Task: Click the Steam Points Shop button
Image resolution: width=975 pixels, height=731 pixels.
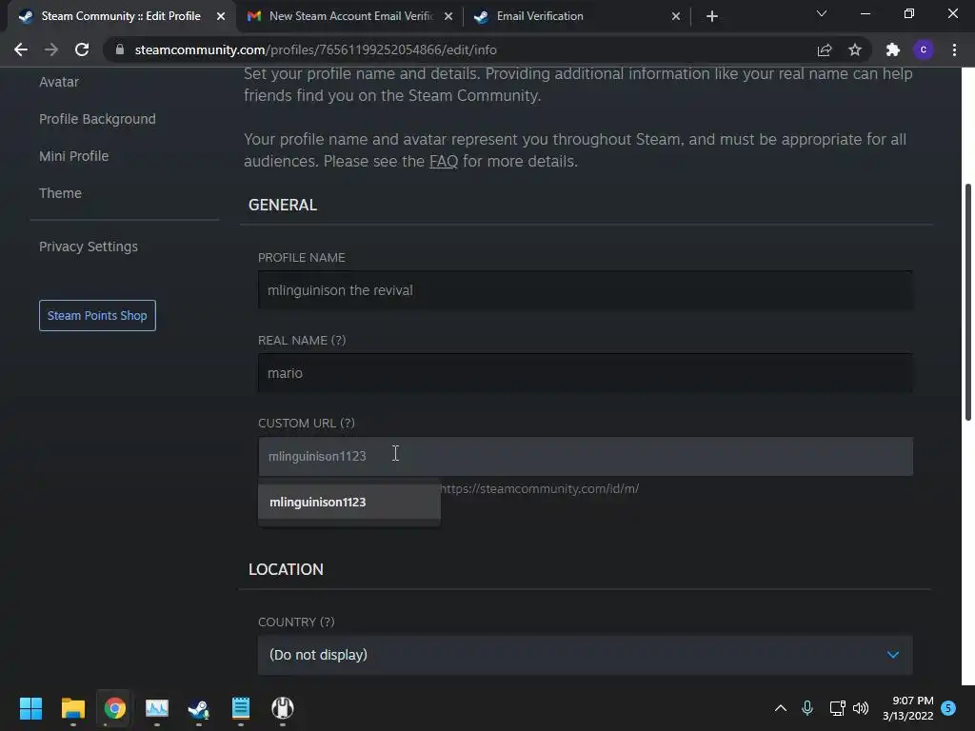Action: pyautogui.click(x=98, y=316)
